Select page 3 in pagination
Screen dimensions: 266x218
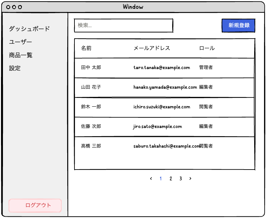pyautogui.click(x=181, y=178)
